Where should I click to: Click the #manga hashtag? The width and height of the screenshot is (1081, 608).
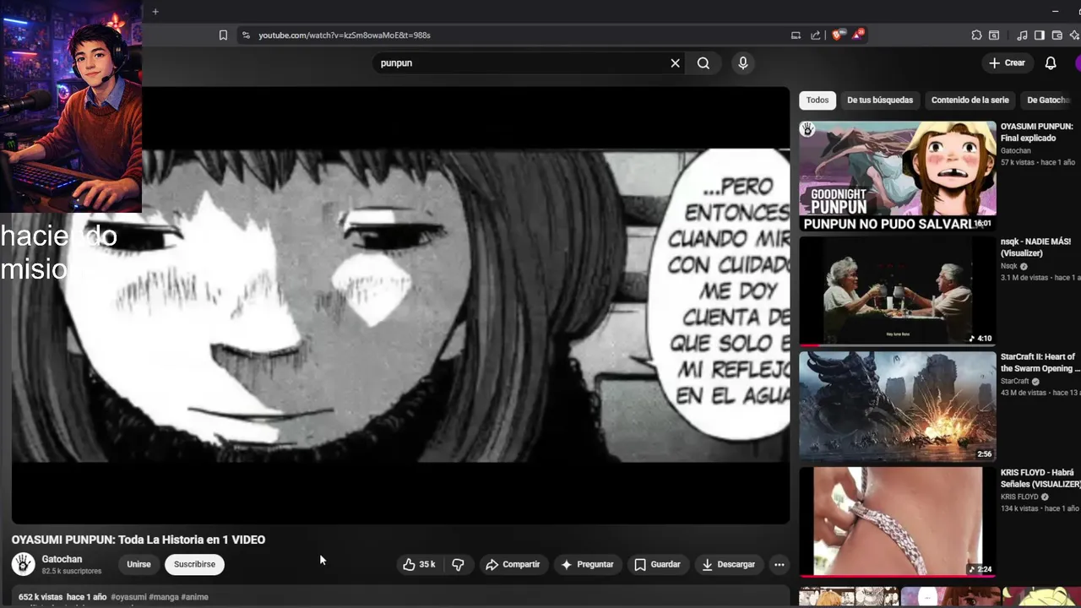pos(163,597)
